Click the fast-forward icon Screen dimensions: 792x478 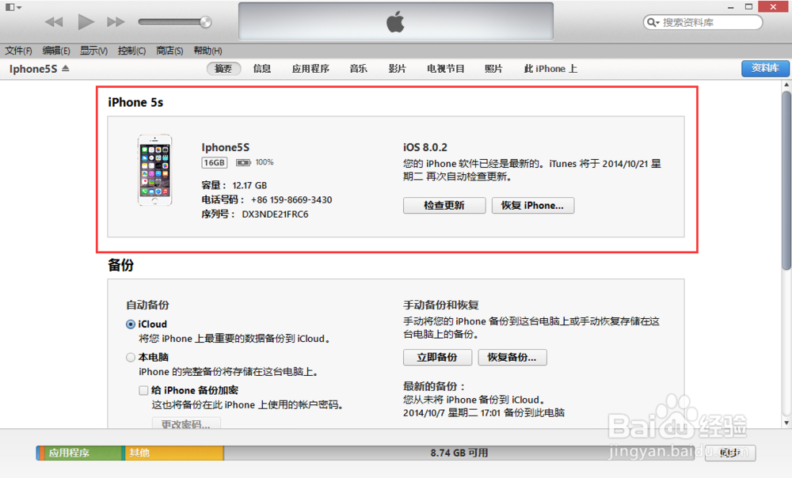tap(116, 21)
